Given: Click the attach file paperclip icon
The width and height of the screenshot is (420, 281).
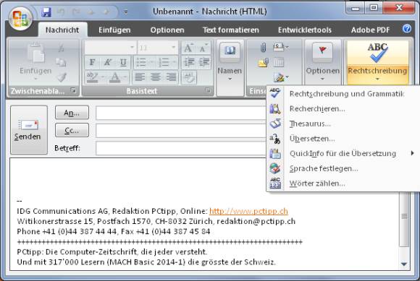Looking at the screenshot, I should point(264,48).
